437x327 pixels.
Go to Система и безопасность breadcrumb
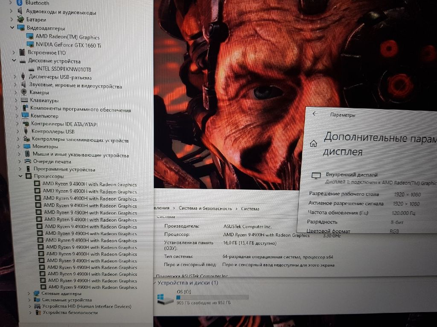point(205,209)
